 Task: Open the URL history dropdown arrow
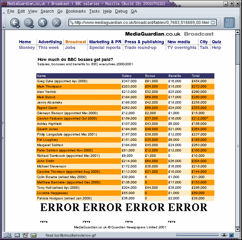coord(213,23)
